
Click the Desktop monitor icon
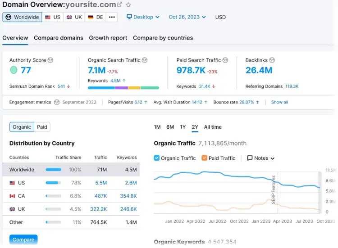(129, 17)
